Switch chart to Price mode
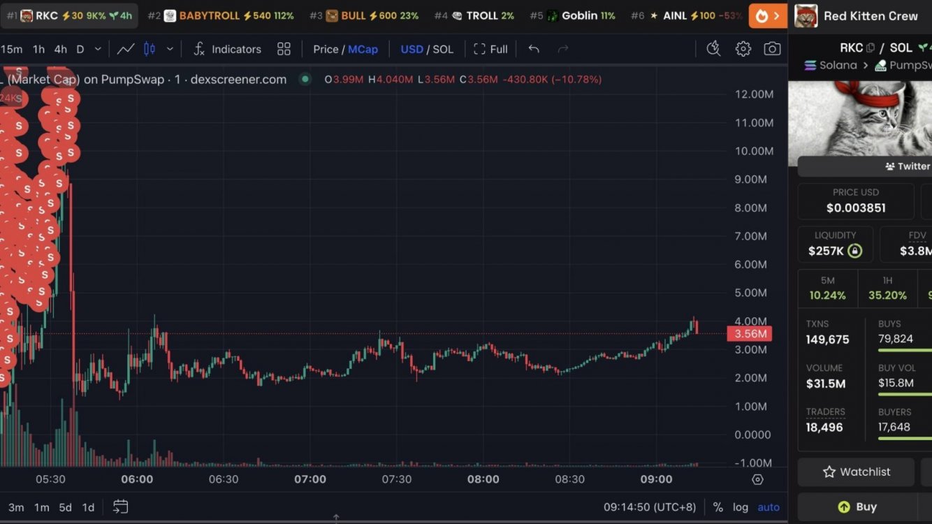The image size is (932, 524). (326, 49)
